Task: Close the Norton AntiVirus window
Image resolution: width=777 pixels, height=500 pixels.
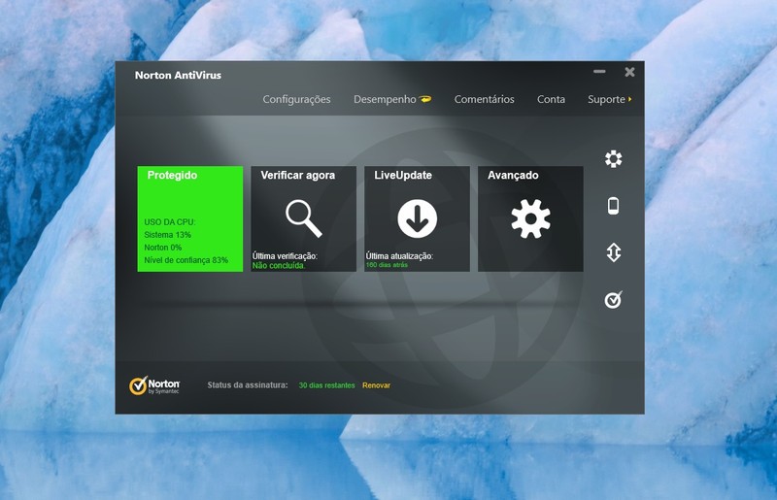Action: click(629, 73)
